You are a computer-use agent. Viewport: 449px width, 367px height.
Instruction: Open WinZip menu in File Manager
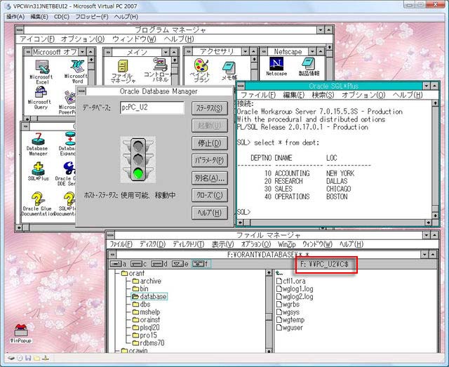pyautogui.click(x=287, y=244)
